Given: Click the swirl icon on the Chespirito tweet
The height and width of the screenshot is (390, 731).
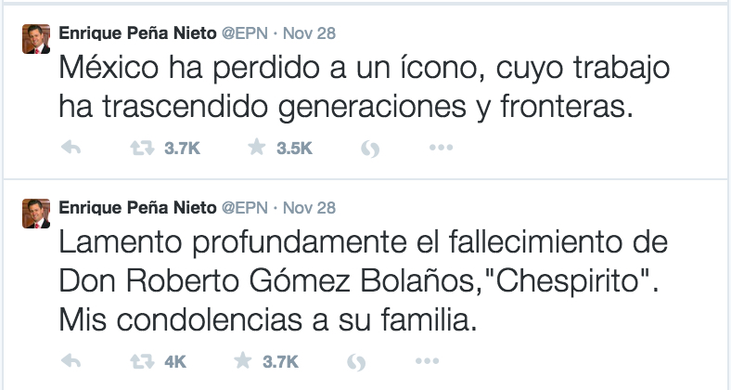Looking at the screenshot, I should point(356,362).
